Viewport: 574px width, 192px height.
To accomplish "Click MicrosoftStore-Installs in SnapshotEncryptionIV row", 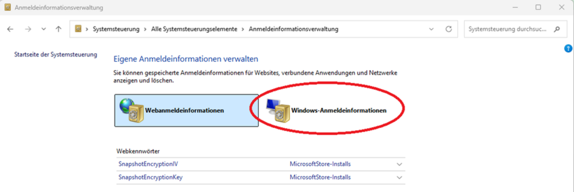I will pyautogui.click(x=320, y=164).
